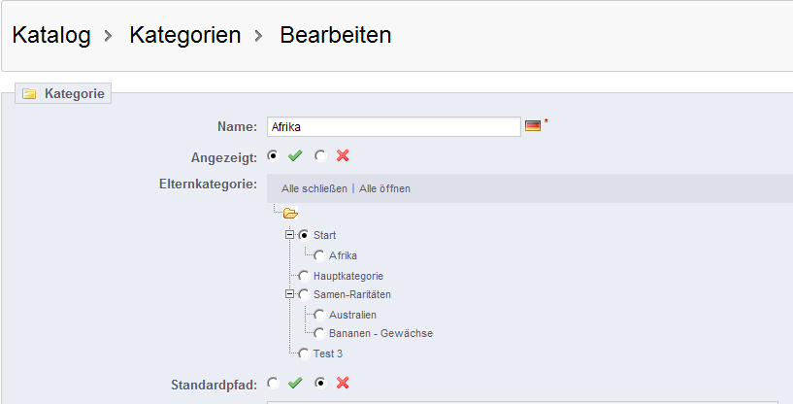
Task: Open Katalog in the breadcrumb
Action: [51, 36]
